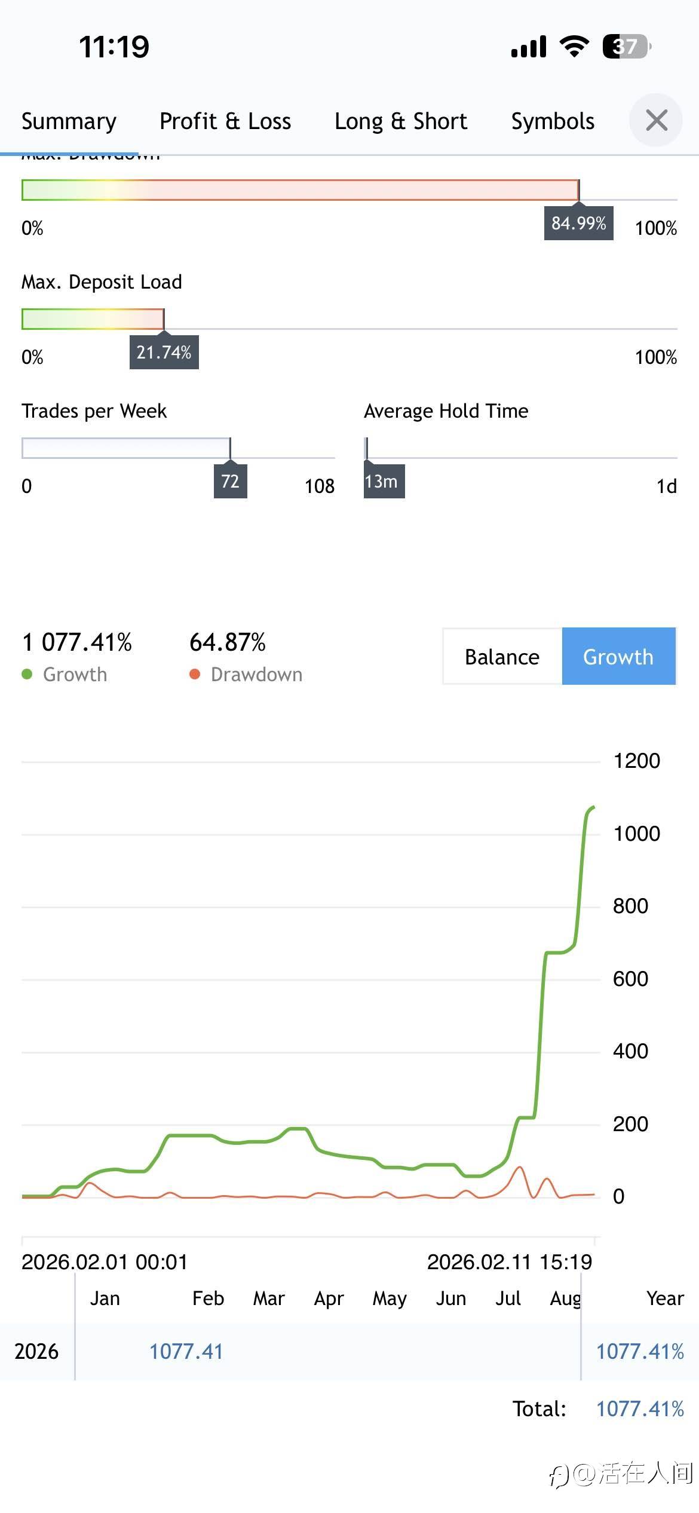This screenshot has width=699, height=1513.
Task: Switch to the Summary tab
Action: (x=69, y=121)
